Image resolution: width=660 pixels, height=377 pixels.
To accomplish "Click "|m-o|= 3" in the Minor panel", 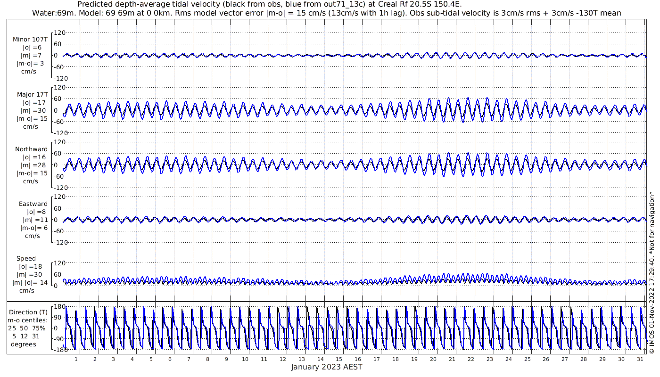I will 31,64.
